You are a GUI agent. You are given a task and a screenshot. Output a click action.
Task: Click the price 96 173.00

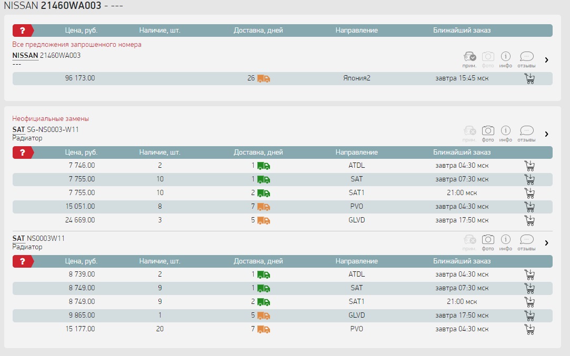(80, 78)
